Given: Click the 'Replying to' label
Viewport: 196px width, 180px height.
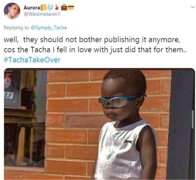Looking at the screenshot, I should (16, 28).
